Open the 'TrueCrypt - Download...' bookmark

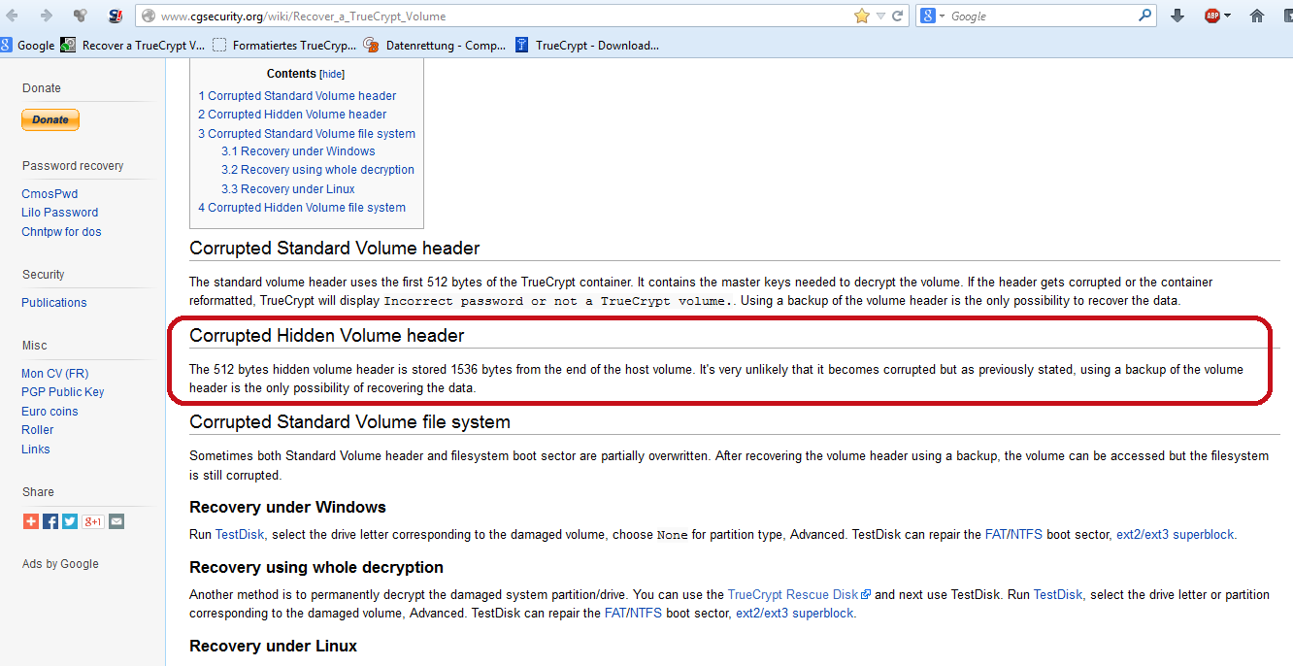[587, 46]
